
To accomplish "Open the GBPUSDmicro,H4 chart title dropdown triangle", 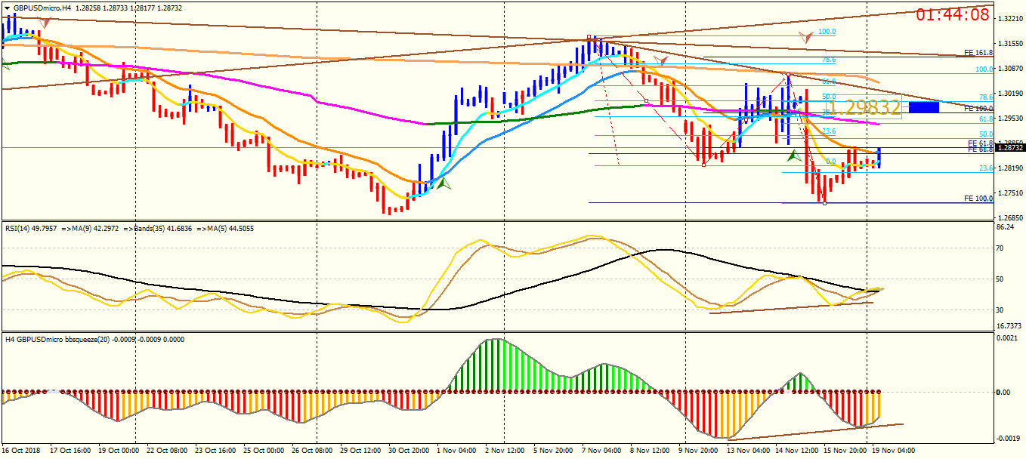I will tap(6, 7).
